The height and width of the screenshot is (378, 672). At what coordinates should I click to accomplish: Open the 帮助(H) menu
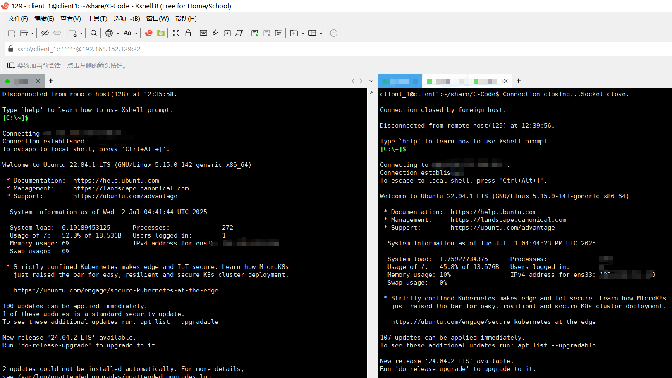click(x=186, y=19)
